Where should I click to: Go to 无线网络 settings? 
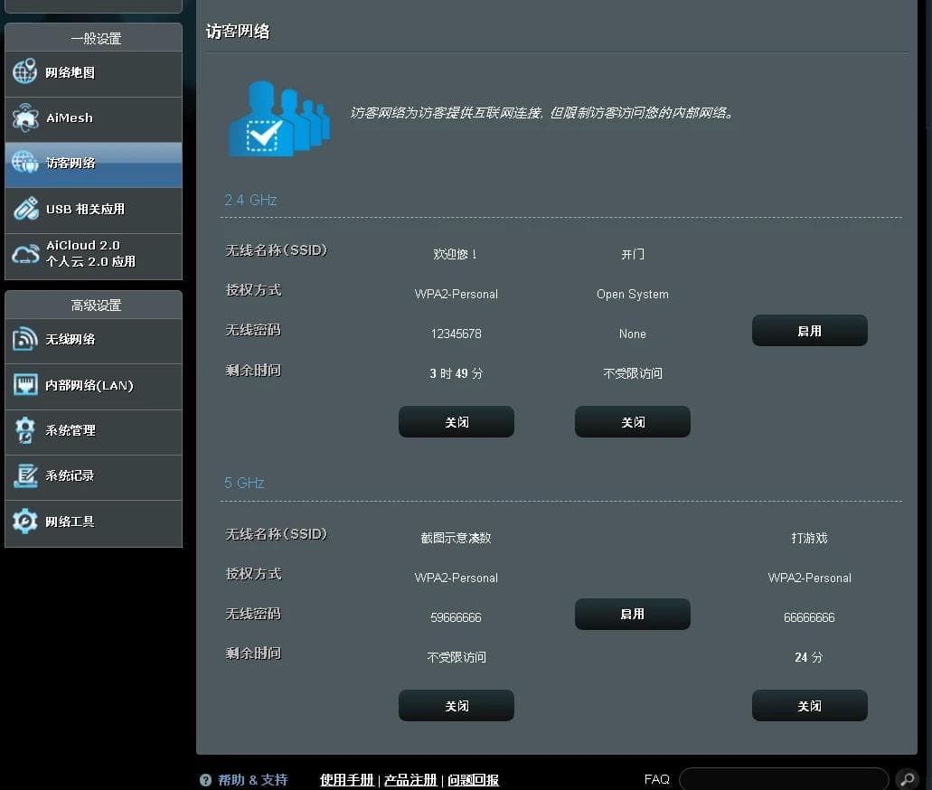(93, 341)
